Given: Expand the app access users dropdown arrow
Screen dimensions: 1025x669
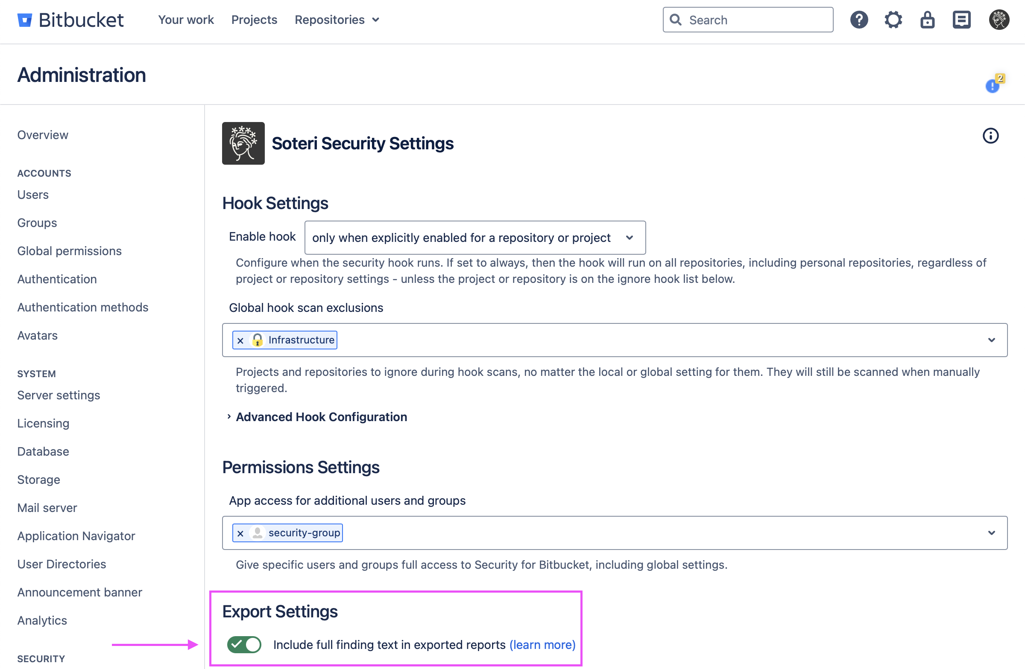Looking at the screenshot, I should point(991,532).
